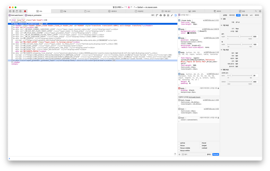Image resolution: width=270 pixels, height=171 pixels.
Task: Expand the header HEADER element node
Action: (x=14, y=26)
